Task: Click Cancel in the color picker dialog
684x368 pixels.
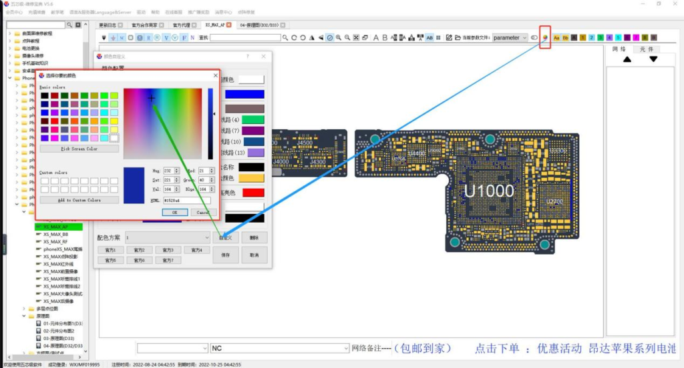Action: tap(203, 212)
